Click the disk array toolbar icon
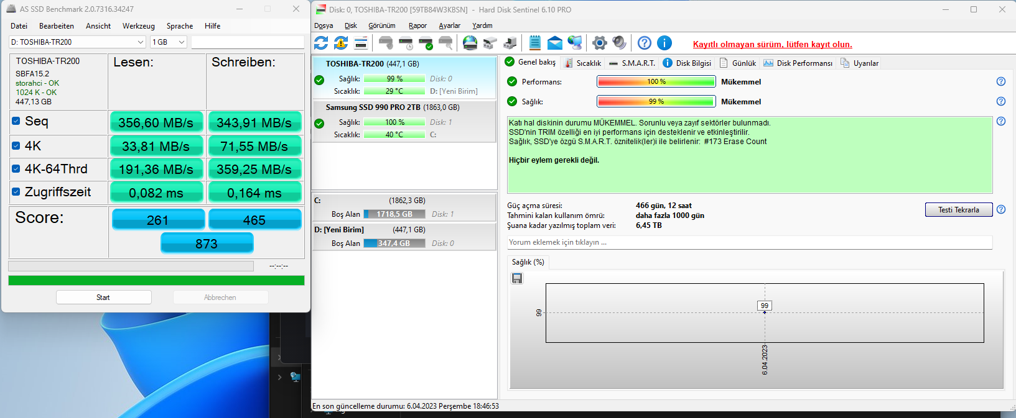This screenshot has height=418, width=1016. [490, 43]
